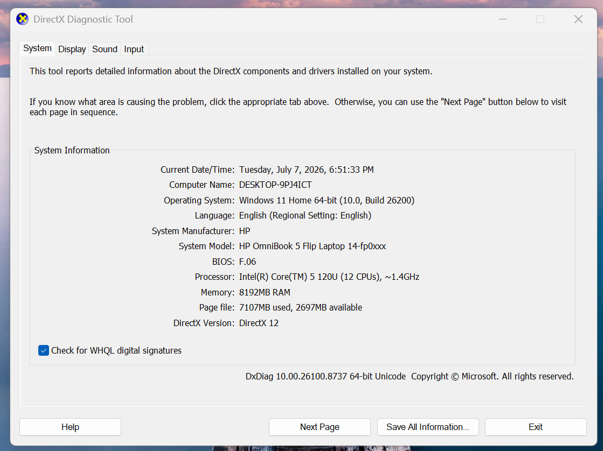
Task: Exit the diagnostic tool
Action: click(x=536, y=427)
